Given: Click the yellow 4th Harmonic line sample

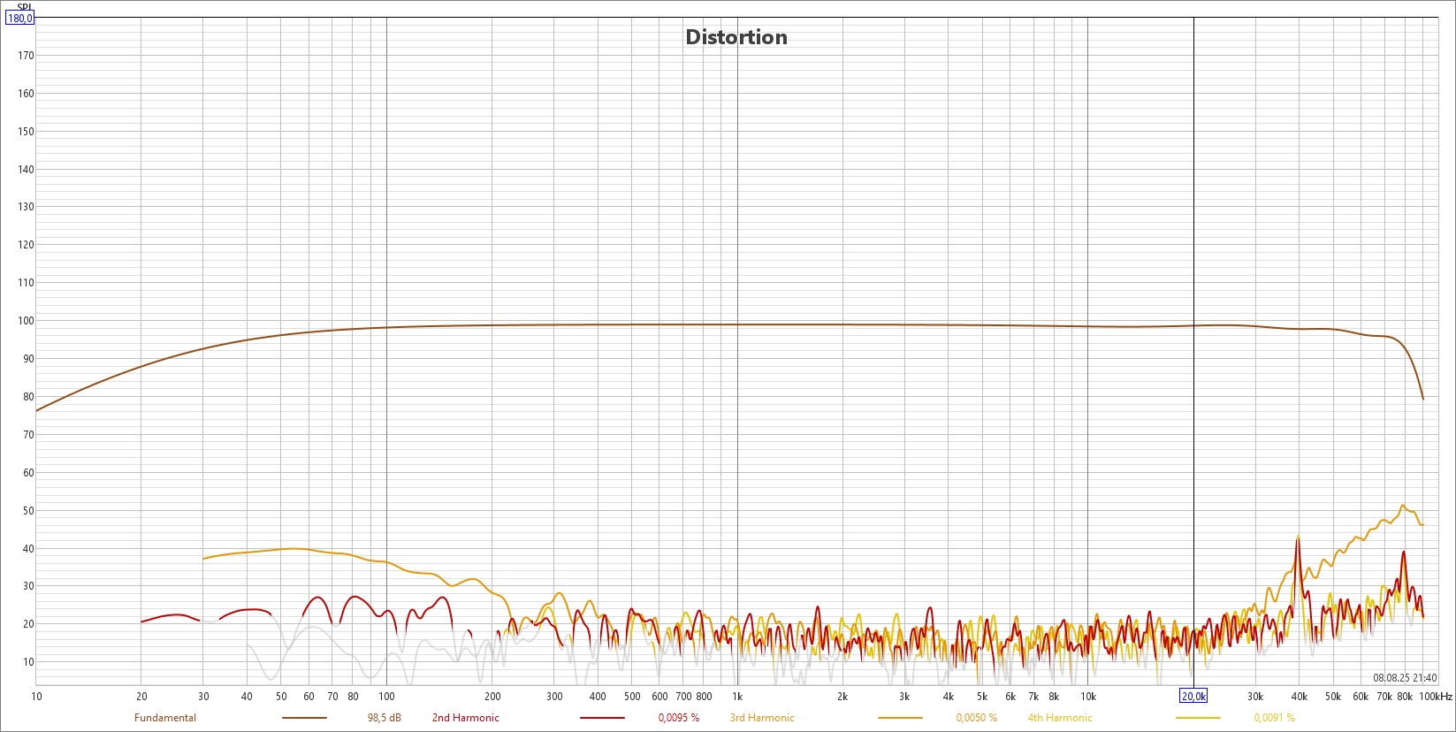Looking at the screenshot, I should pyautogui.click(x=1198, y=718).
